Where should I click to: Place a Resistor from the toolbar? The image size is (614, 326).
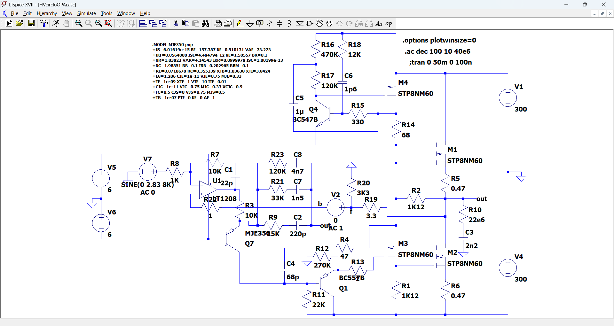coord(270,23)
